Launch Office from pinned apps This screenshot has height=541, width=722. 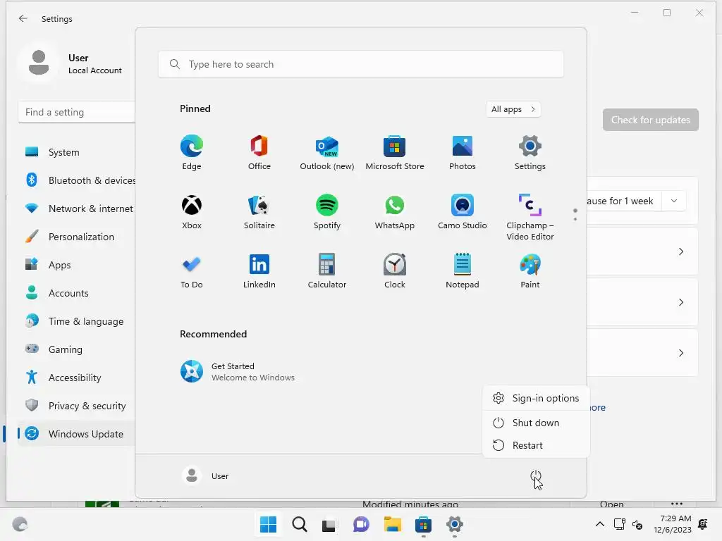point(259,153)
